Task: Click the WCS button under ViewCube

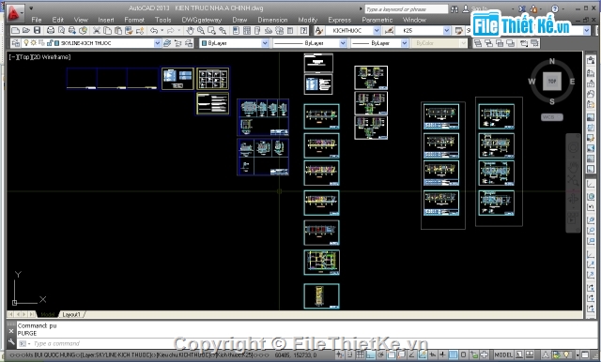Action: point(552,117)
